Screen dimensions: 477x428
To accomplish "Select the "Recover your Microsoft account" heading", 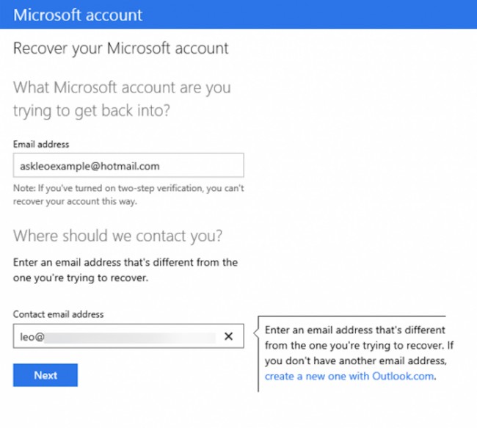I will [121, 49].
